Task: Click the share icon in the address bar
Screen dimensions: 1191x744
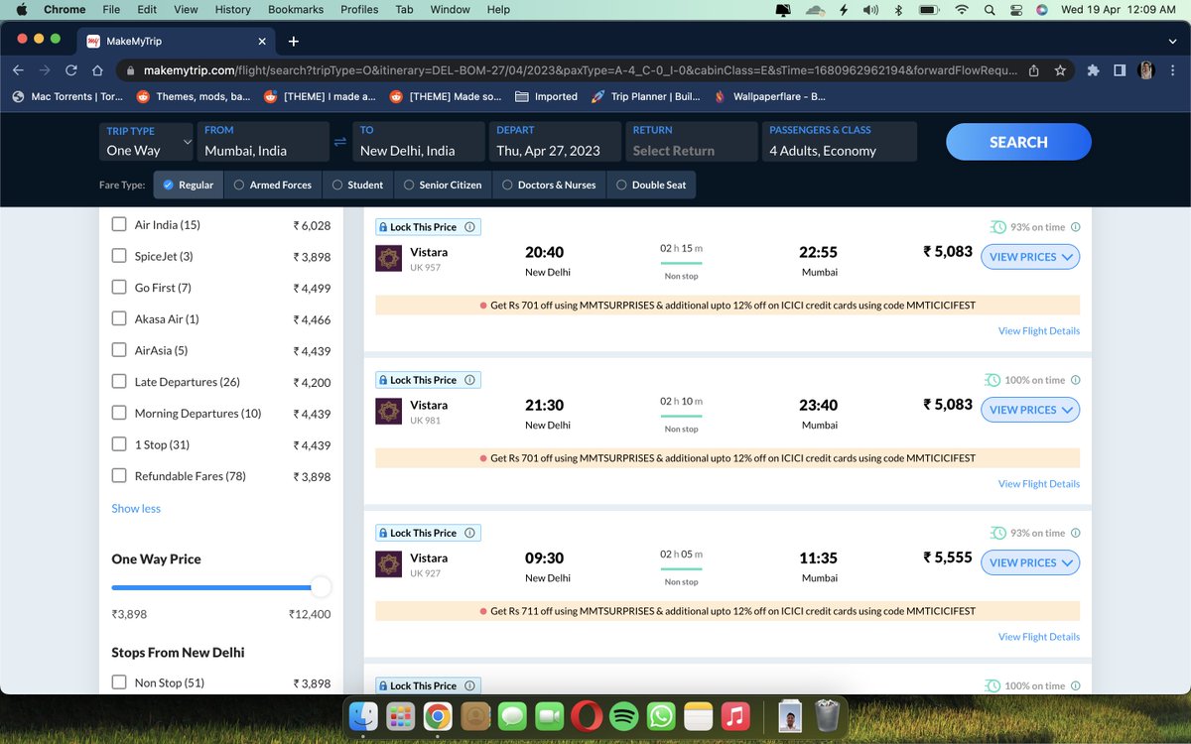Action: pos(1034,70)
